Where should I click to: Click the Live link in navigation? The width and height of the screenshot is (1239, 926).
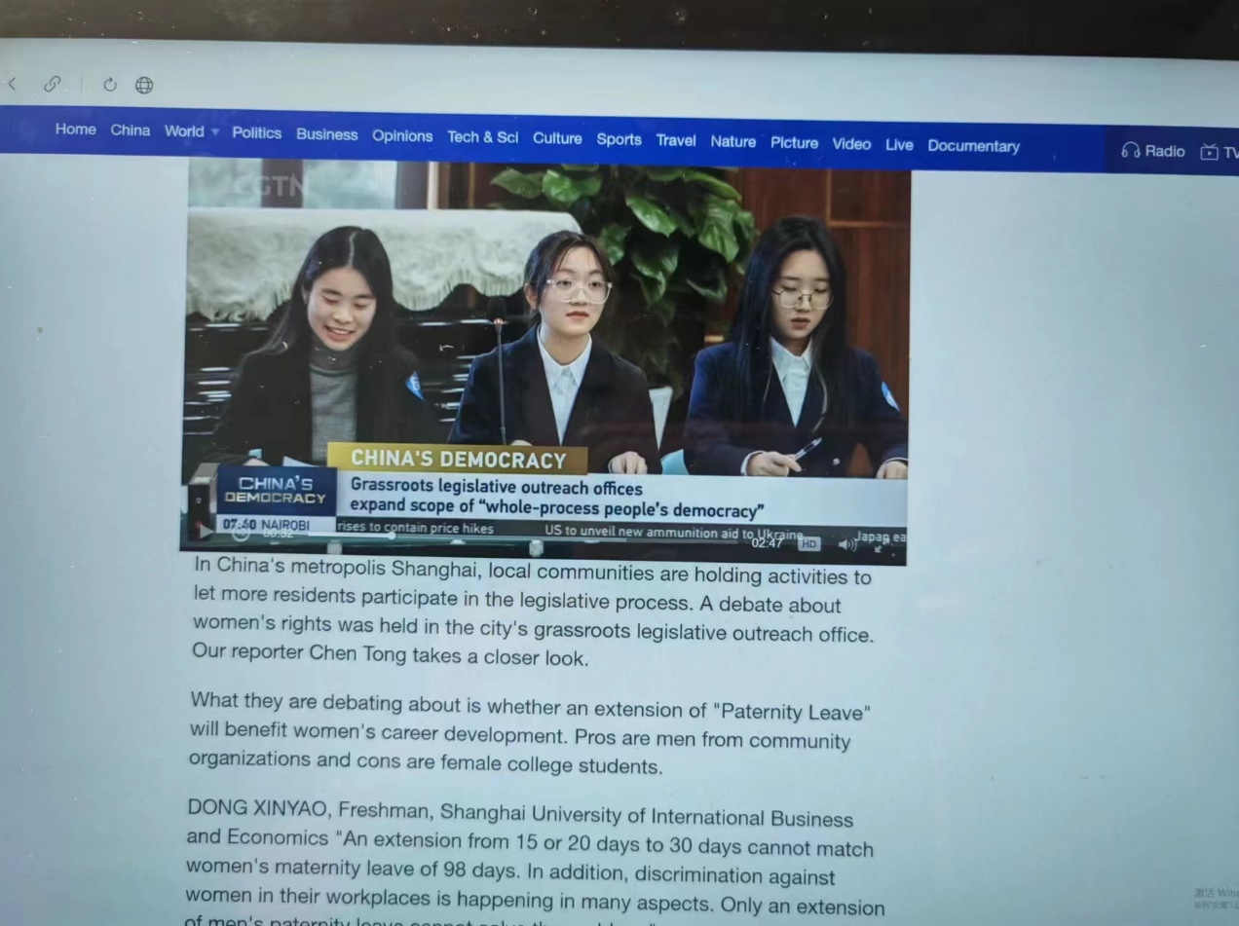tap(898, 144)
